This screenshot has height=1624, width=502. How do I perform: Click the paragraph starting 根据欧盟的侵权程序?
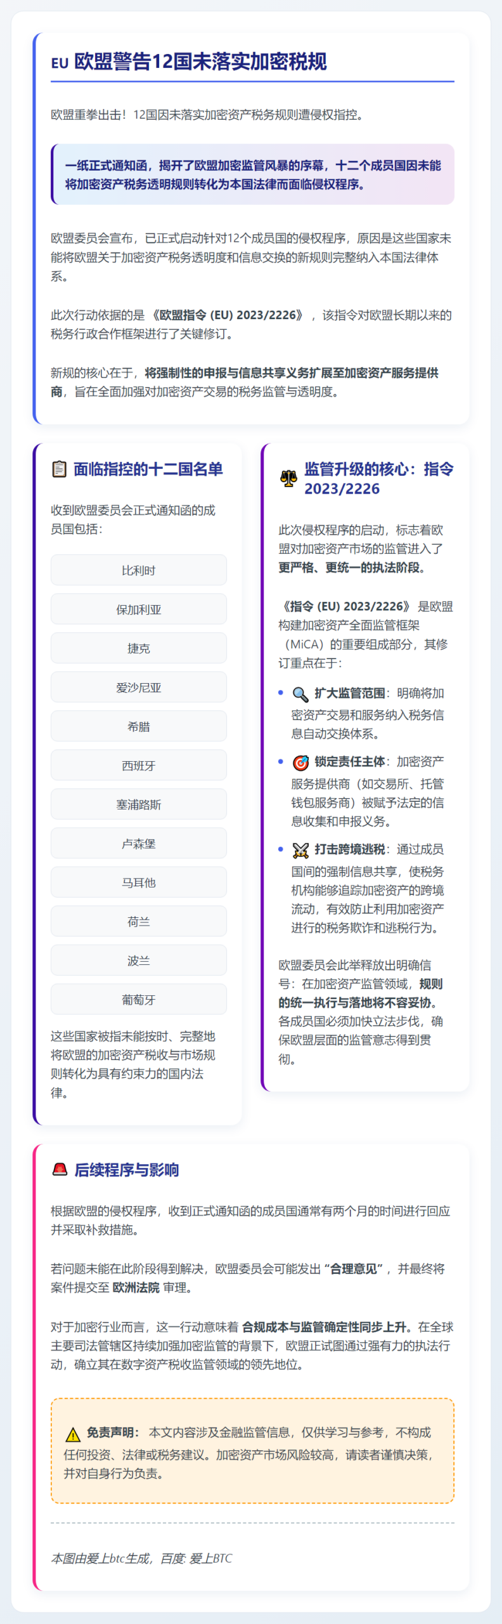click(251, 1220)
